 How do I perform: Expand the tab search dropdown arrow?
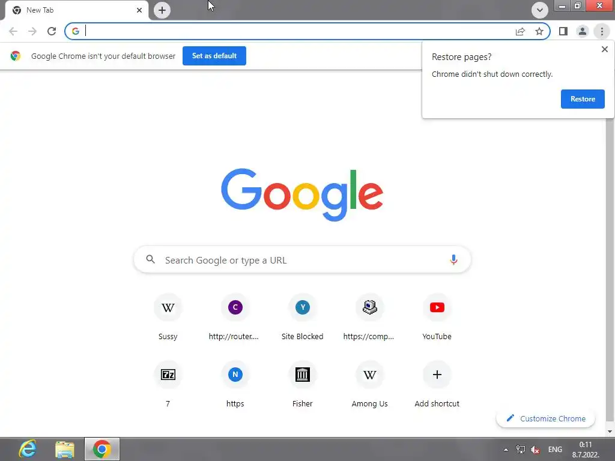(x=540, y=10)
